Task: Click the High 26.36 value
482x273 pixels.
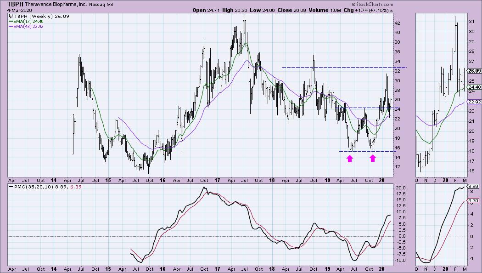Action: [x=235, y=10]
